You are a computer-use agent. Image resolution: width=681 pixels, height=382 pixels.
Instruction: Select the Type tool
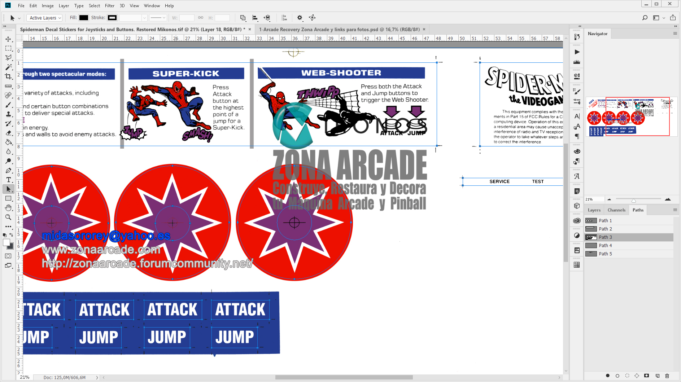click(8, 180)
